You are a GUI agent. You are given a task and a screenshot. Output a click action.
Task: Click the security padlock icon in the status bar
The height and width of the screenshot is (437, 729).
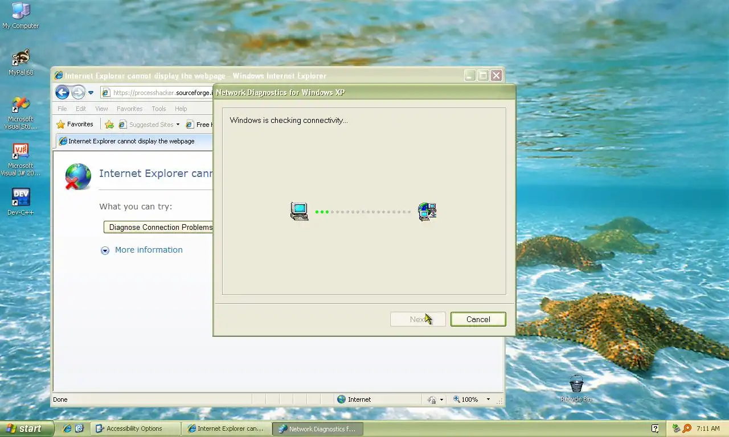(432, 400)
